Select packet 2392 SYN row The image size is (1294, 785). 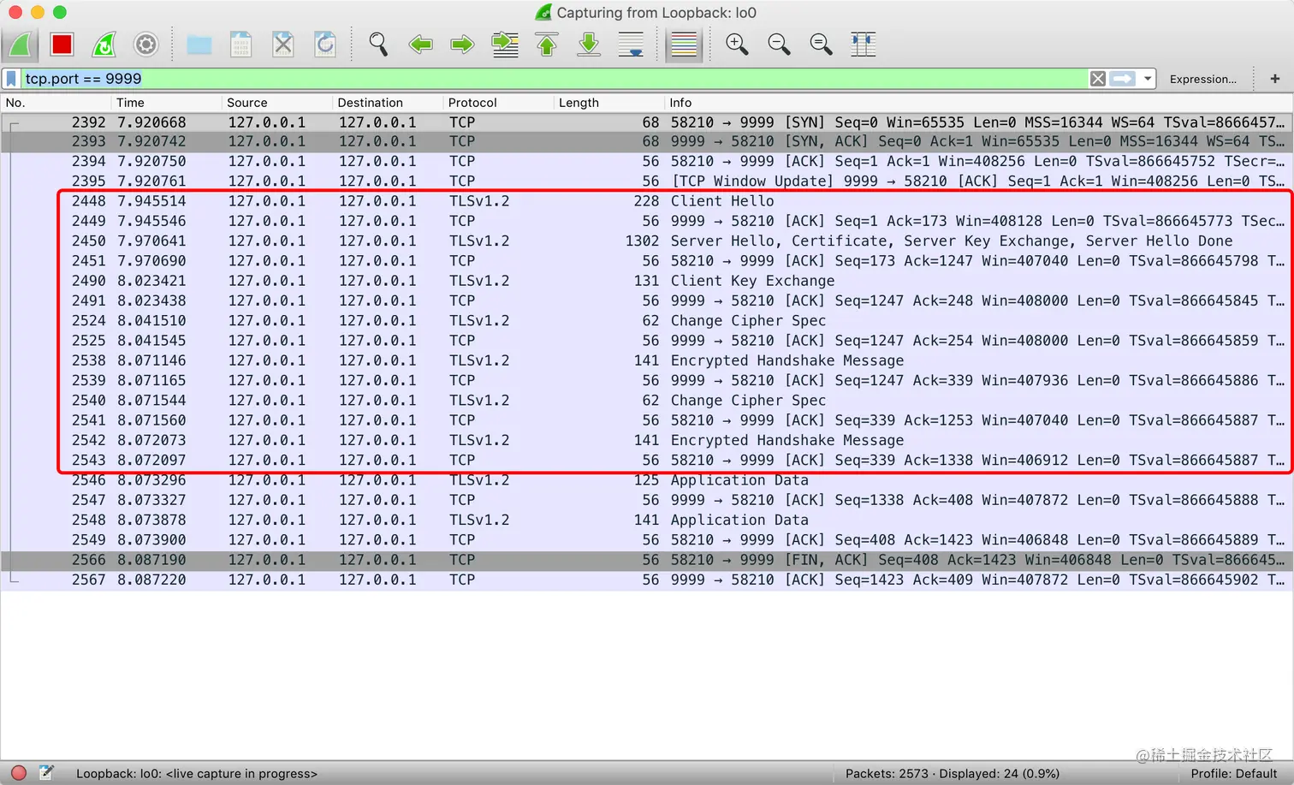pos(647,122)
